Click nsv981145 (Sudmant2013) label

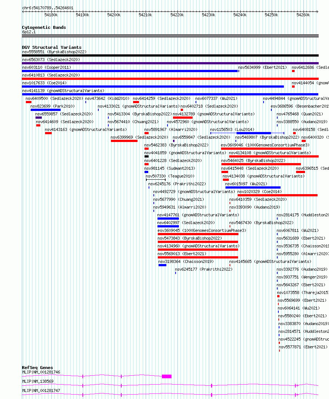click(170, 168)
